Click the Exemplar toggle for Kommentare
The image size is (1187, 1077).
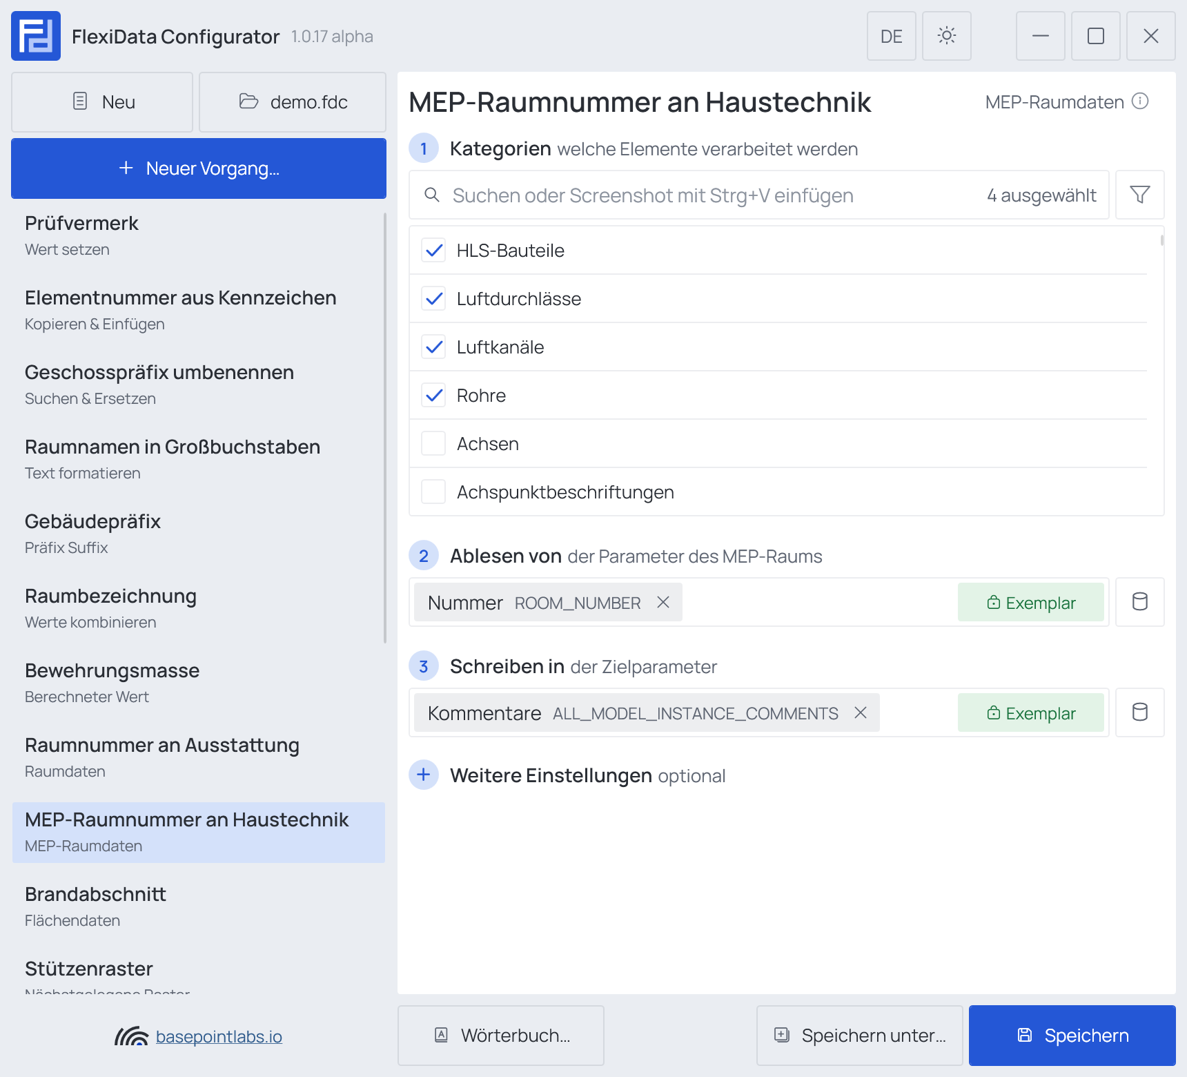tap(1031, 712)
